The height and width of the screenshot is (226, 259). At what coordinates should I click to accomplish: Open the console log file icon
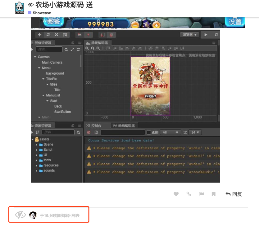(96, 132)
